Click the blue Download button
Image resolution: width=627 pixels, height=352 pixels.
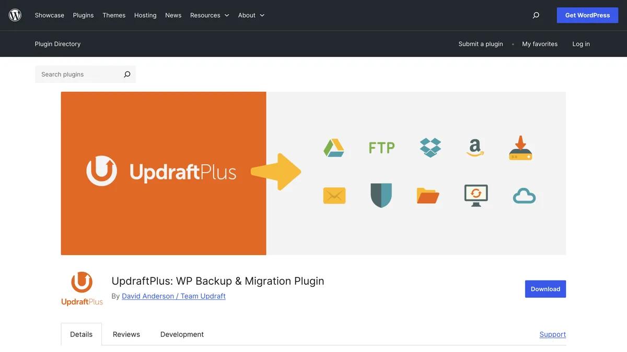tap(545, 289)
